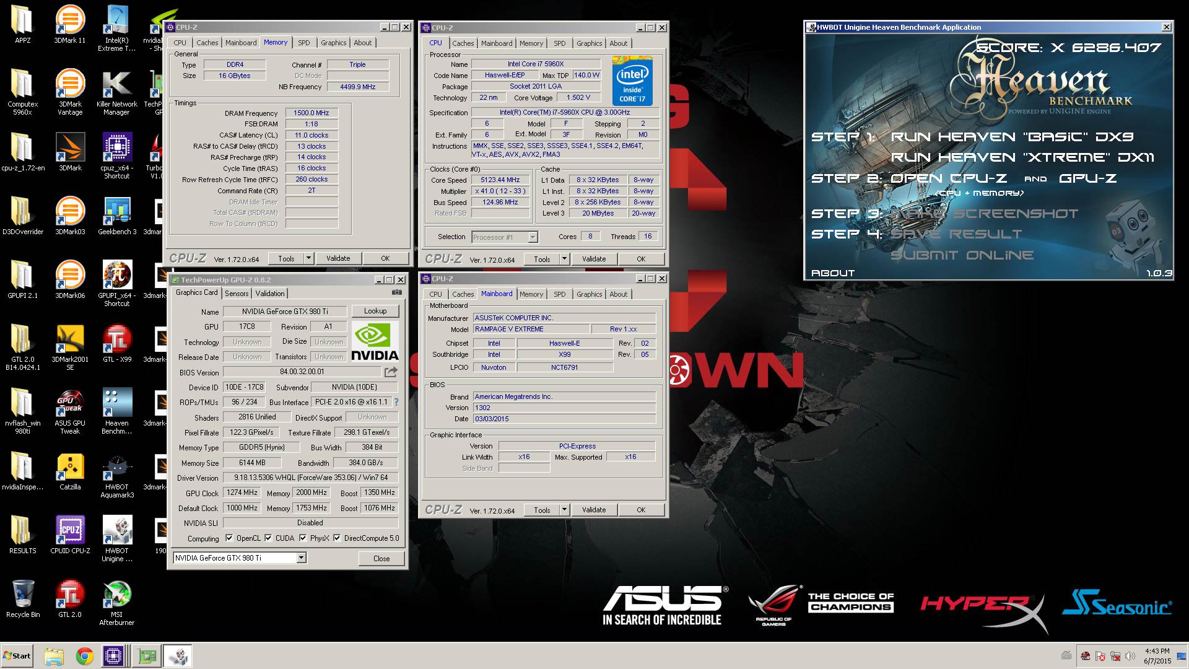Open 3DMark2001 SE shortcut
1189x669 pixels.
point(70,347)
